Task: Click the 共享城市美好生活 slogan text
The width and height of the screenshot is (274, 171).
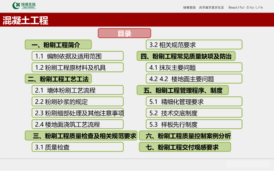Action: pyautogui.click(x=211, y=7)
